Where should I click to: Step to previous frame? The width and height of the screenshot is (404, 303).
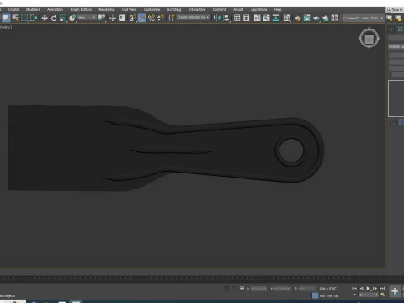[362, 289]
